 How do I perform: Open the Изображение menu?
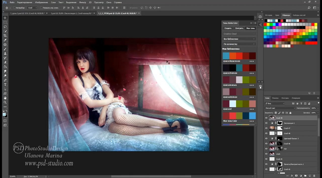[42, 2]
